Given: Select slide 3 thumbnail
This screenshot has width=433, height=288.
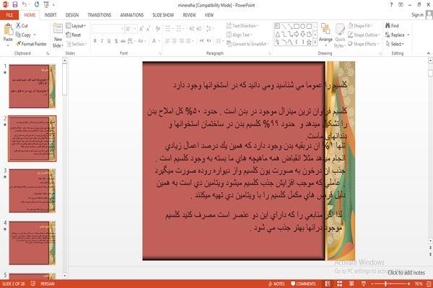Looking at the screenshot, I should coord(32,190).
